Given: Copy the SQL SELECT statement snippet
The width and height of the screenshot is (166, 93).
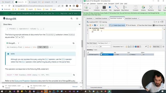Looking at the screenshot, I should point(74,75).
